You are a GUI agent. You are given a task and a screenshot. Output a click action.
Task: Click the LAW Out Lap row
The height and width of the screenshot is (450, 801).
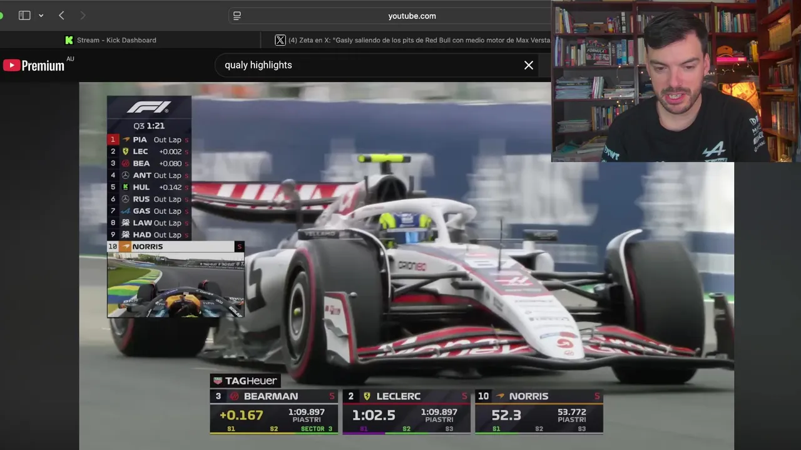[149, 223]
